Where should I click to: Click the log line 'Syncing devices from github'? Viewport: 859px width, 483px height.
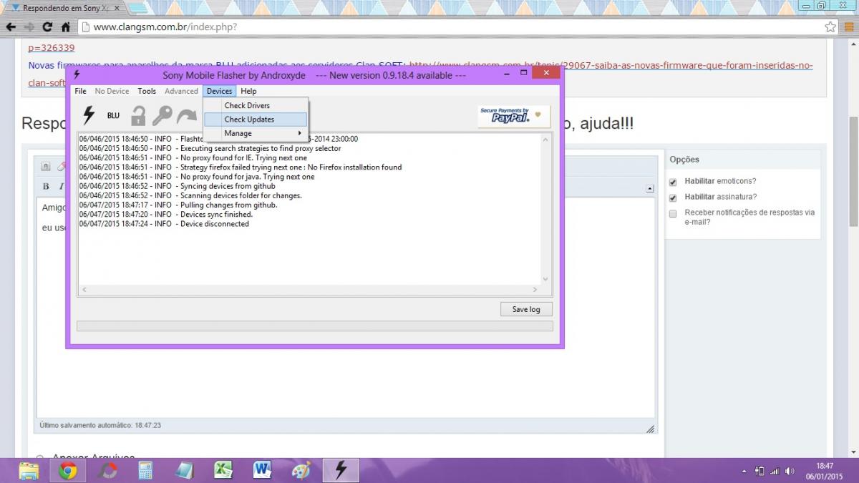click(178, 186)
